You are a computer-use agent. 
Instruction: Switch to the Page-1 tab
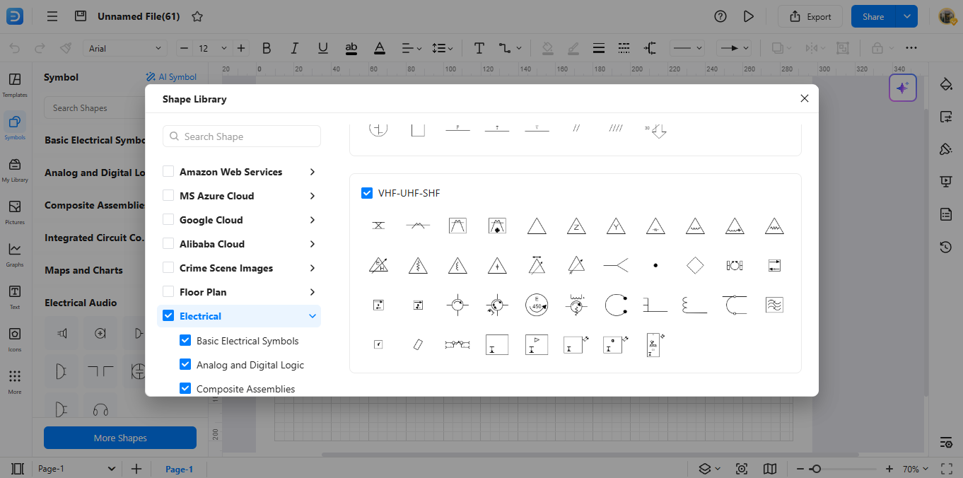point(179,469)
